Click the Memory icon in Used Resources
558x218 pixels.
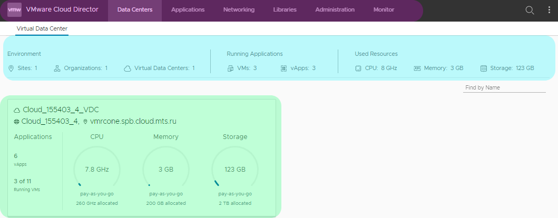pos(417,68)
